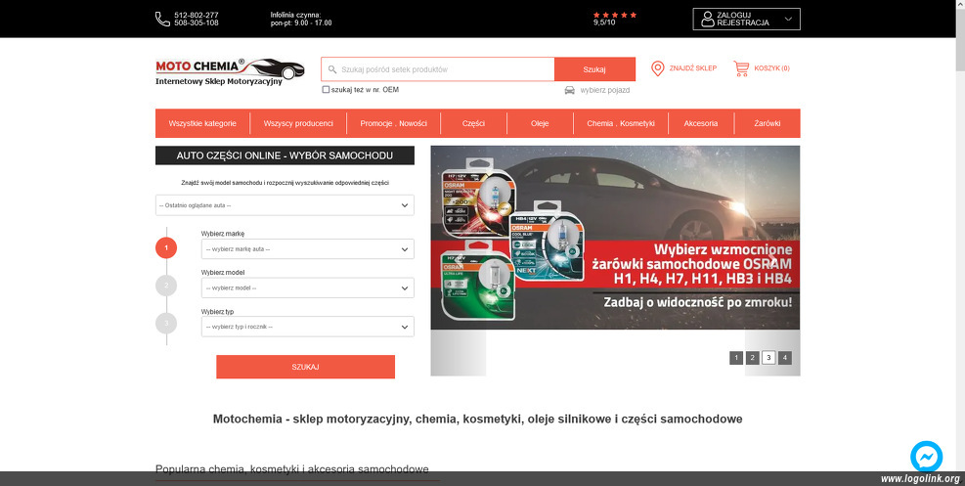
Task: Click the OSRAM bulbs banner image
Action: click(615, 238)
